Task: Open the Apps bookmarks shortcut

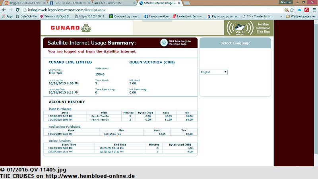Action: [x=7, y=16]
